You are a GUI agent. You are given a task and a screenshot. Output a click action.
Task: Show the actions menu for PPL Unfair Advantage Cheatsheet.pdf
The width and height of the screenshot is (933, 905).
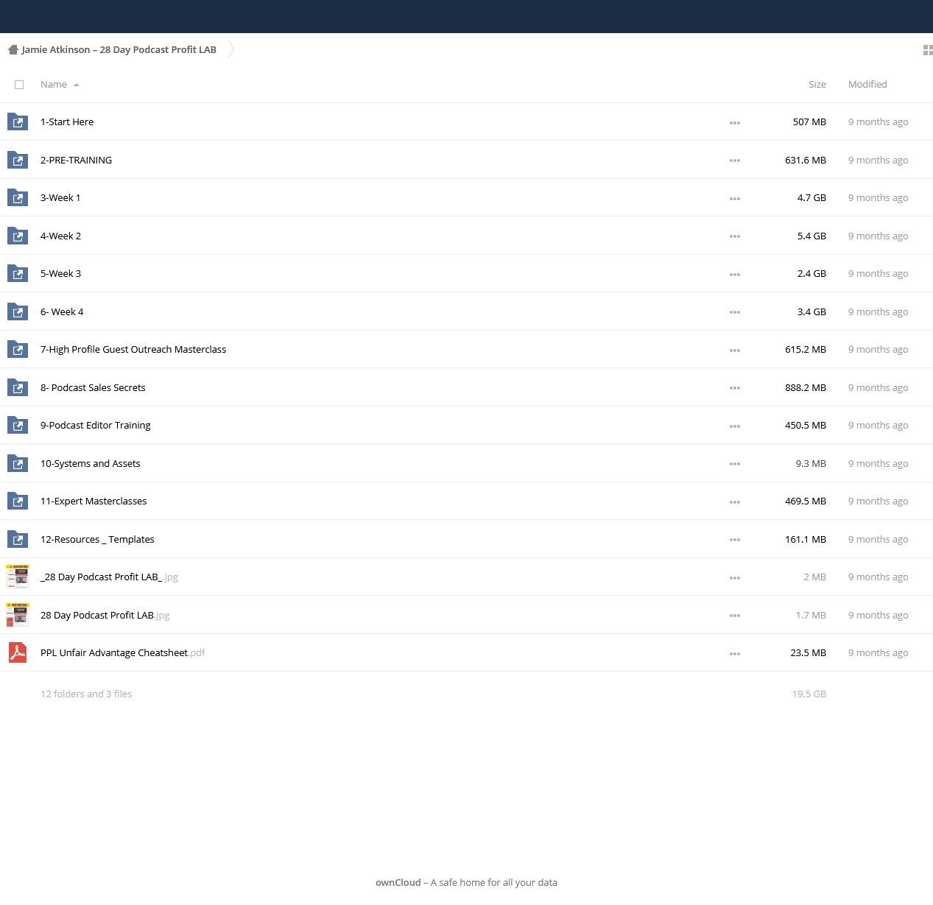(x=735, y=654)
